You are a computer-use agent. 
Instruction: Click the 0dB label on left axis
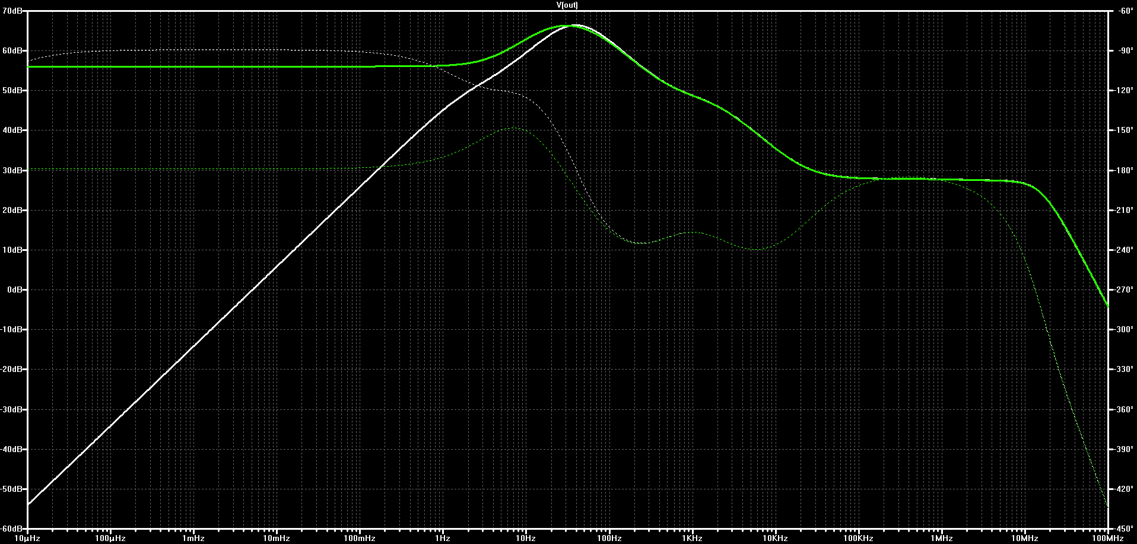(x=14, y=290)
